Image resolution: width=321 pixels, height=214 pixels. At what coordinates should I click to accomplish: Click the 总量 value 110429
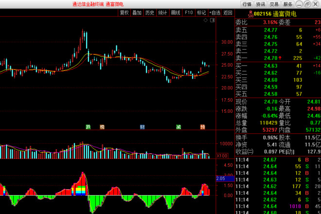[268, 123]
